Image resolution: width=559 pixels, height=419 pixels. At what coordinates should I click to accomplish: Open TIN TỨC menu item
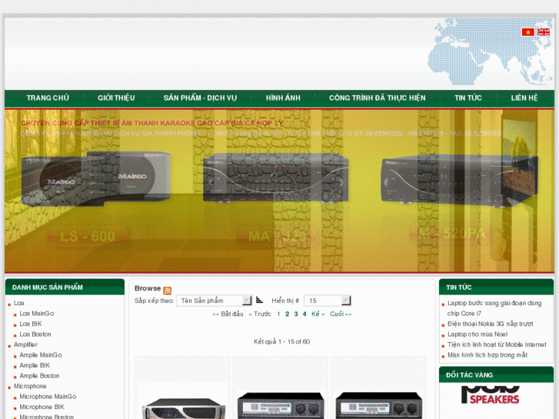tap(468, 98)
